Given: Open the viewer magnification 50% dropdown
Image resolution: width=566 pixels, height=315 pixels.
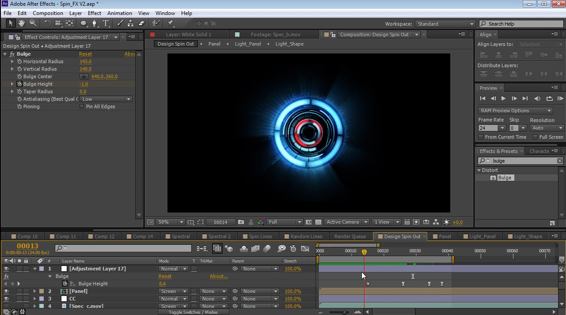Looking at the screenshot, I should pos(171,222).
